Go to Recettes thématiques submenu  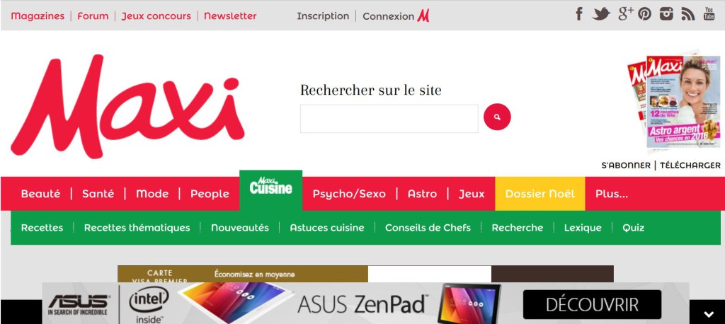[137, 227]
